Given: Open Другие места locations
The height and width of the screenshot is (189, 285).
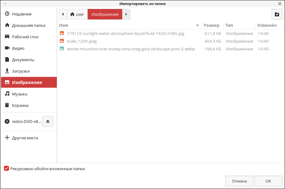Looking at the screenshot, I should [25, 138].
